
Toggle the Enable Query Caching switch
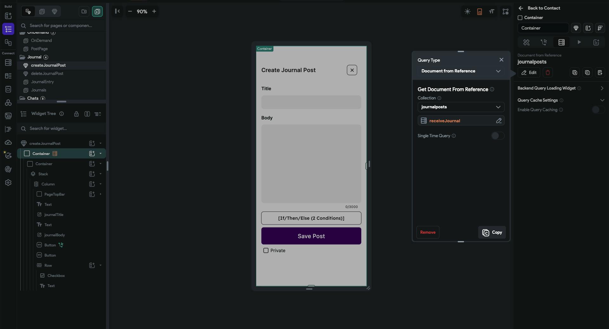click(x=598, y=110)
